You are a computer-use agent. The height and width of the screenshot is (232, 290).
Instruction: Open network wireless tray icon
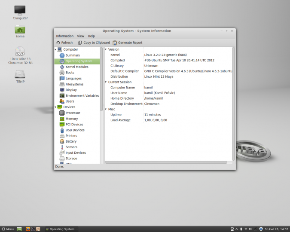[246, 229]
